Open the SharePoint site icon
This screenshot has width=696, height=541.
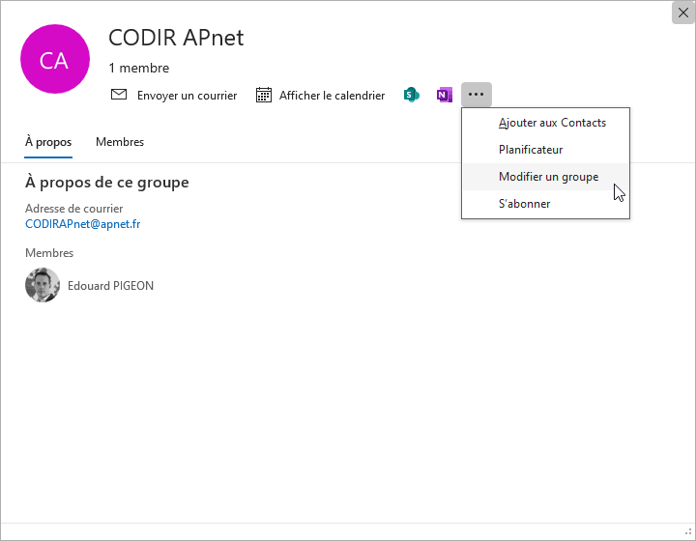pos(412,95)
